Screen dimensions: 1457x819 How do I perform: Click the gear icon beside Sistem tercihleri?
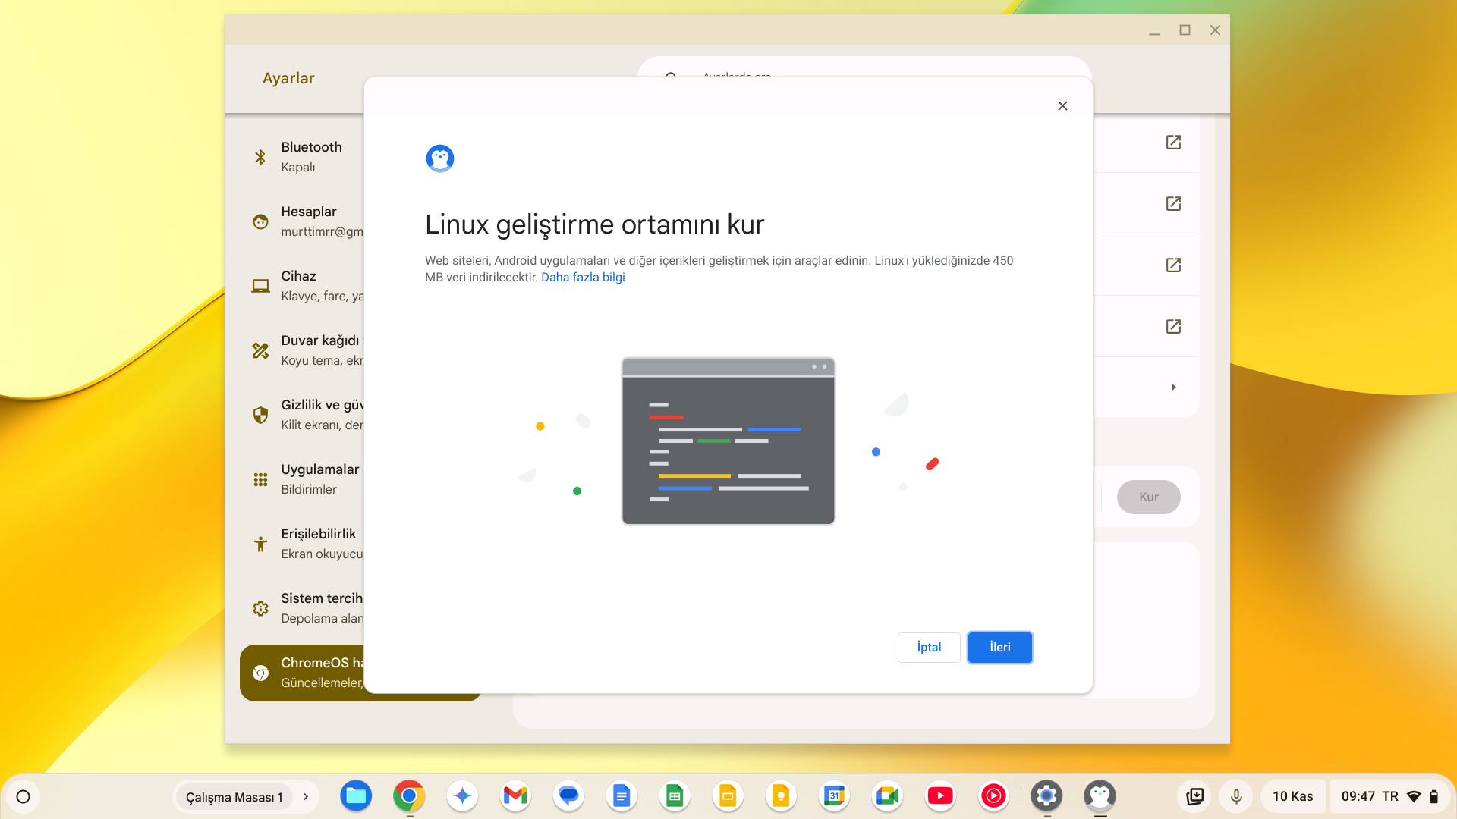coord(260,608)
